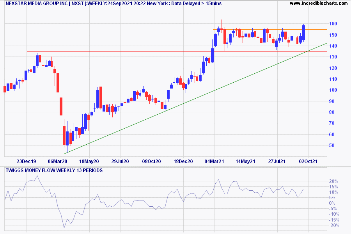Select the 90 price axis label

pyautogui.click(x=332, y=101)
